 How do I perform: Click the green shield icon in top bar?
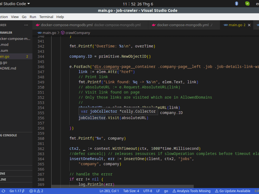pos(247,4)
